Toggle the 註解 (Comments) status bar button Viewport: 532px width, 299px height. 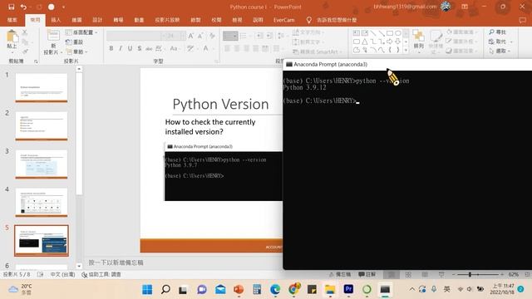click(x=367, y=274)
